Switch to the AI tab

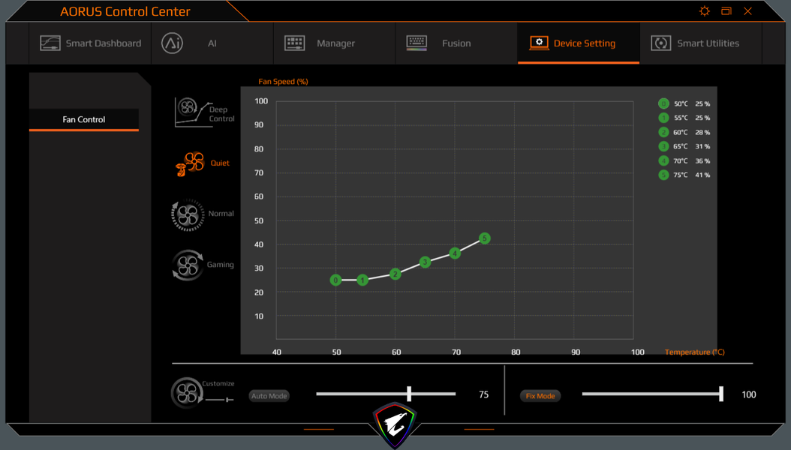(212, 43)
